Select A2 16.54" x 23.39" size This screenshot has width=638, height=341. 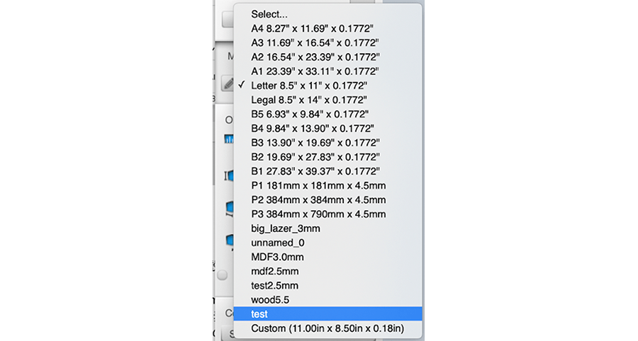328,57
